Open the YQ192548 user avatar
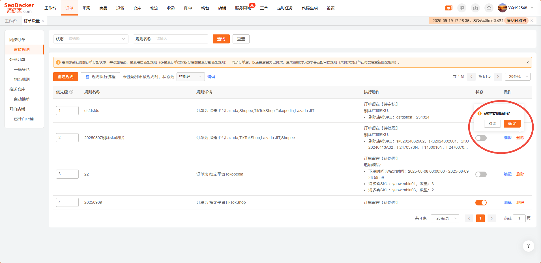541x263 pixels. point(502,8)
